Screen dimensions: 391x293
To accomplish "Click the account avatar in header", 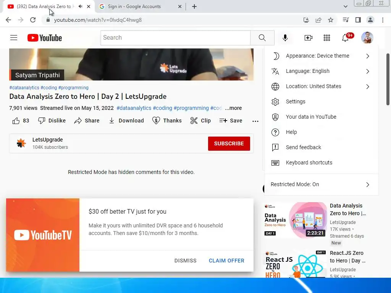I will coord(367,38).
